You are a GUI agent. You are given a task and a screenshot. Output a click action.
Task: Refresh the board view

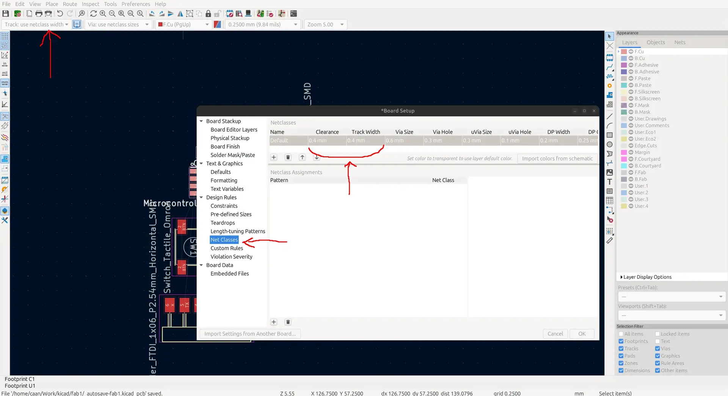(93, 14)
